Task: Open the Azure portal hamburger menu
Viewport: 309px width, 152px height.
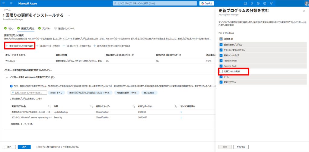Action: pyautogui.click(x=11, y=3)
